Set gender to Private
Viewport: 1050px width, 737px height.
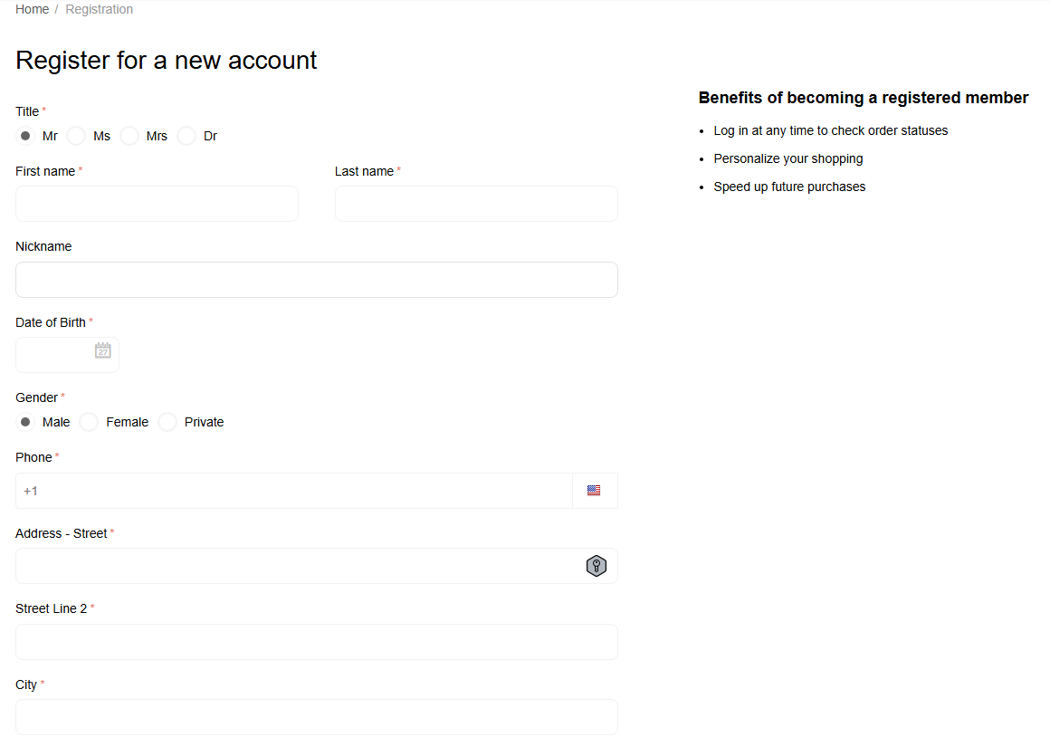(167, 422)
